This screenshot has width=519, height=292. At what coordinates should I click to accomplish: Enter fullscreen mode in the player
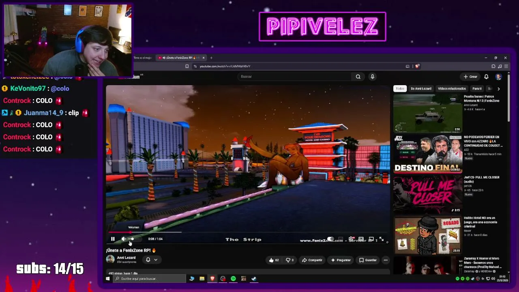[382, 239]
